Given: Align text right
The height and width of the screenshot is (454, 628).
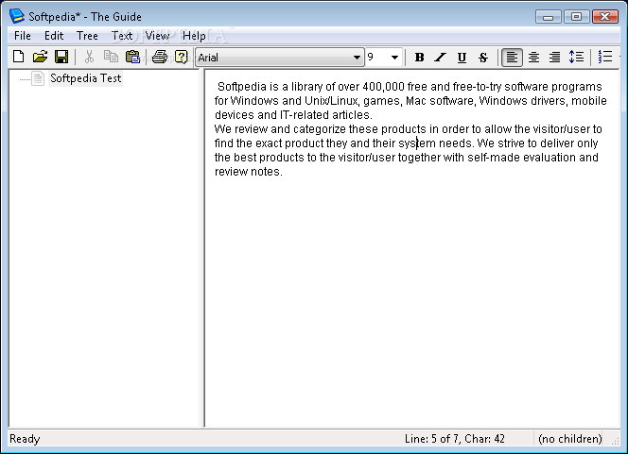Looking at the screenshot, I should tap(555, 58).
